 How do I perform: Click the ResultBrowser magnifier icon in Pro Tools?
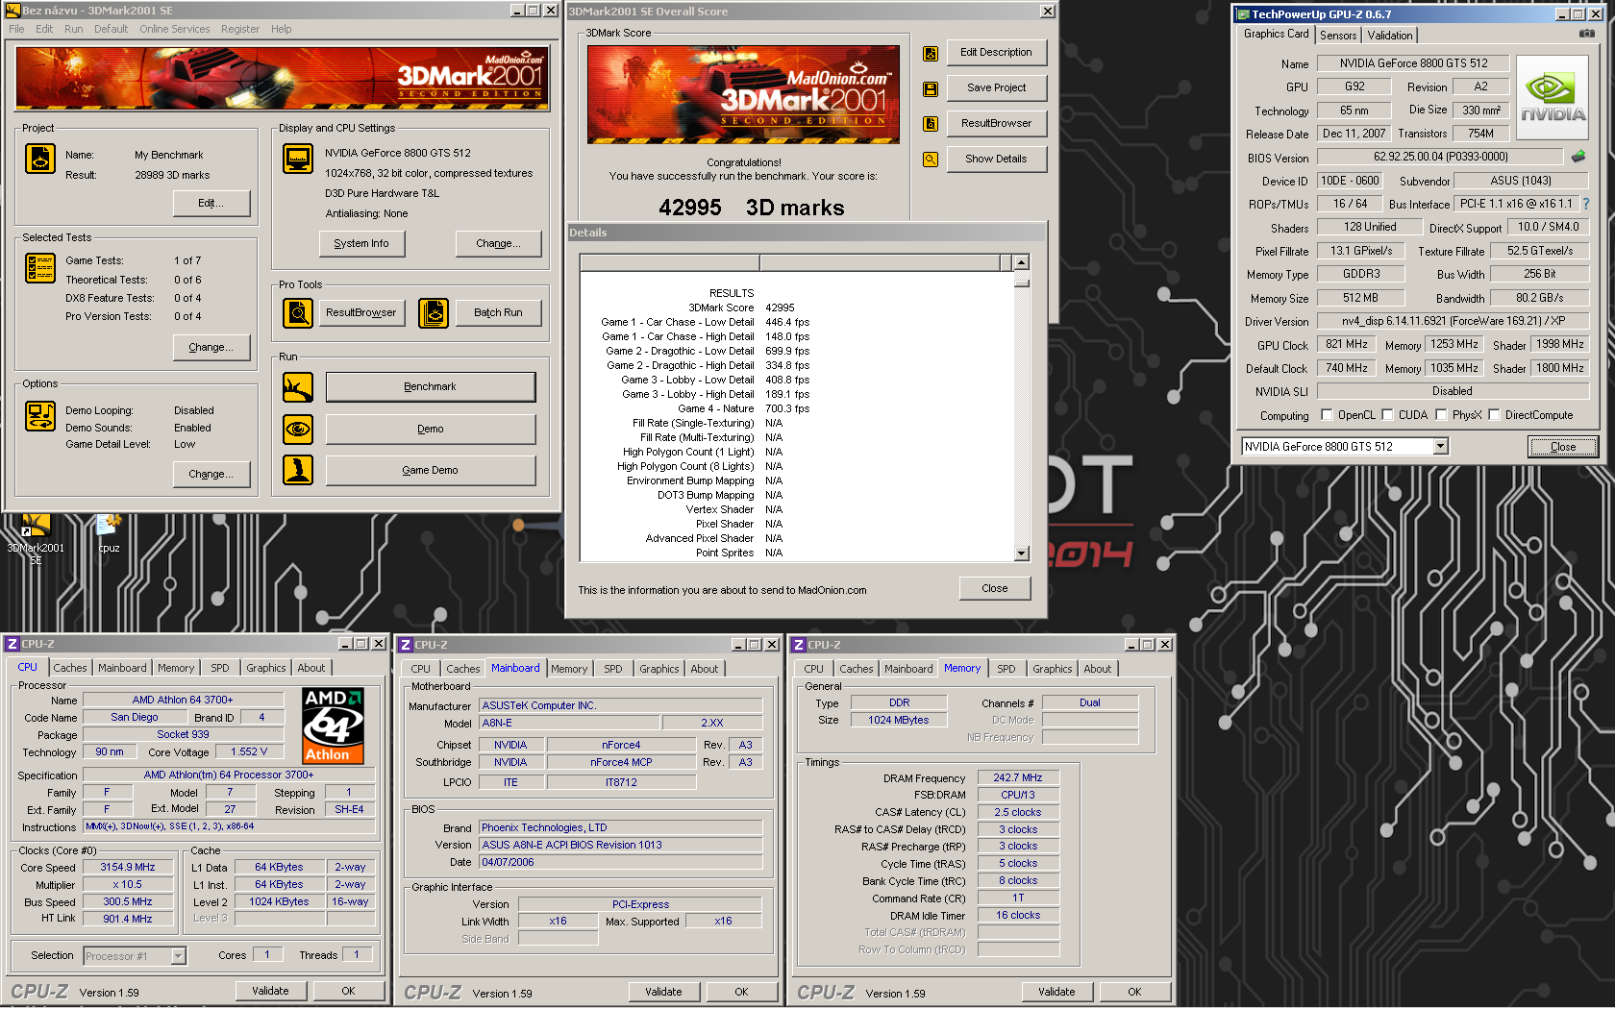click(x=298, y=313)
